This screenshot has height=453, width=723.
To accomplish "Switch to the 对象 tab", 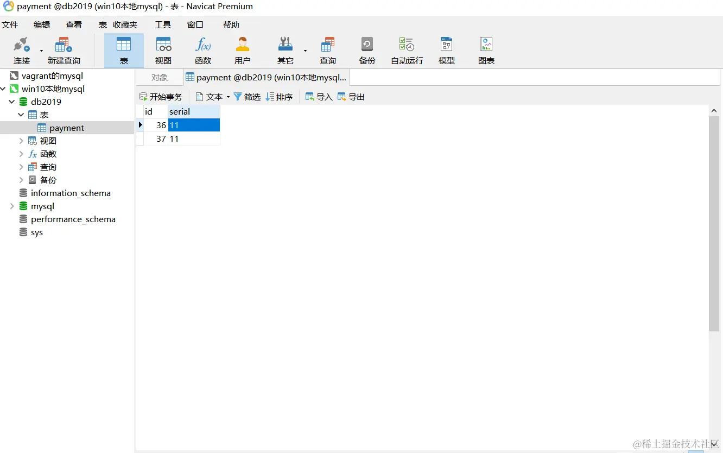I will 160,78.
